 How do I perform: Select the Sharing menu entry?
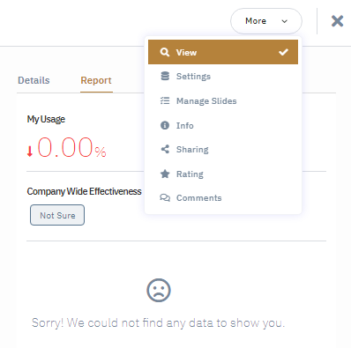coord(223,149)
